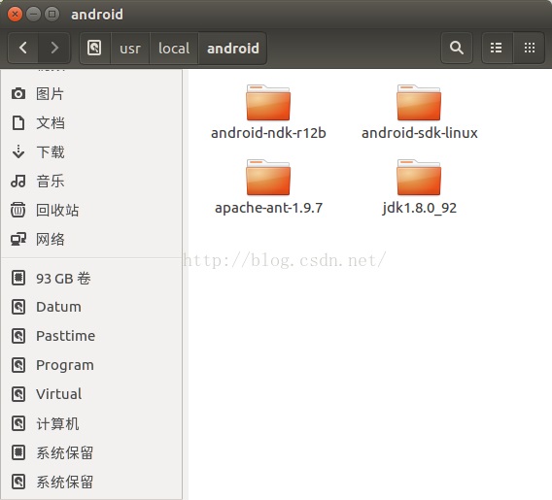Viewport: 552px width, 500px height.
Task: Select the jdk1.8.0_92 file name
Action: pyautogui.click(x=419, y=208)
